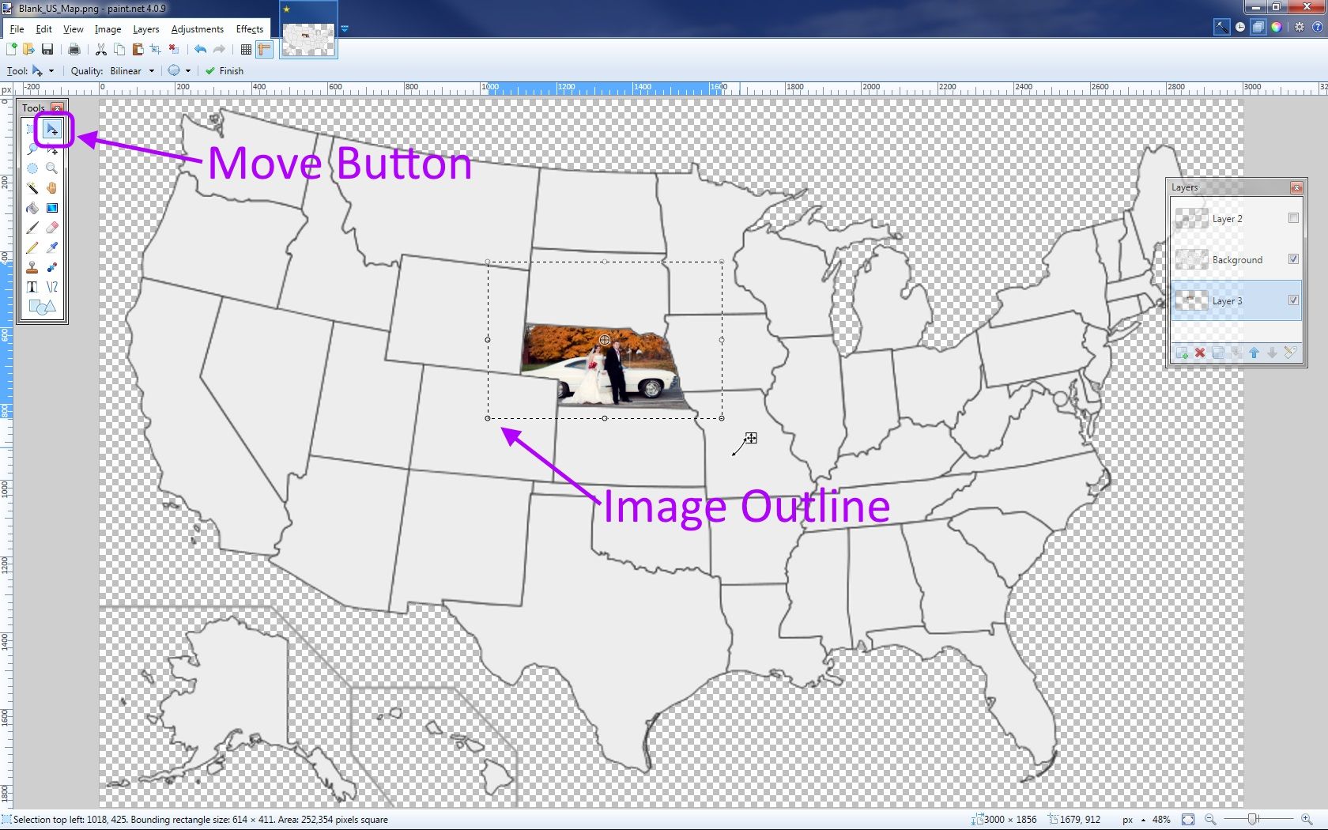Select the Eraser tool in the Tools palette
The image size is (1328, 830).
(52, 228)
